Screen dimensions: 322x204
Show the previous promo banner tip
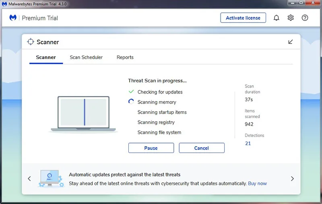[x=29, y=179]
